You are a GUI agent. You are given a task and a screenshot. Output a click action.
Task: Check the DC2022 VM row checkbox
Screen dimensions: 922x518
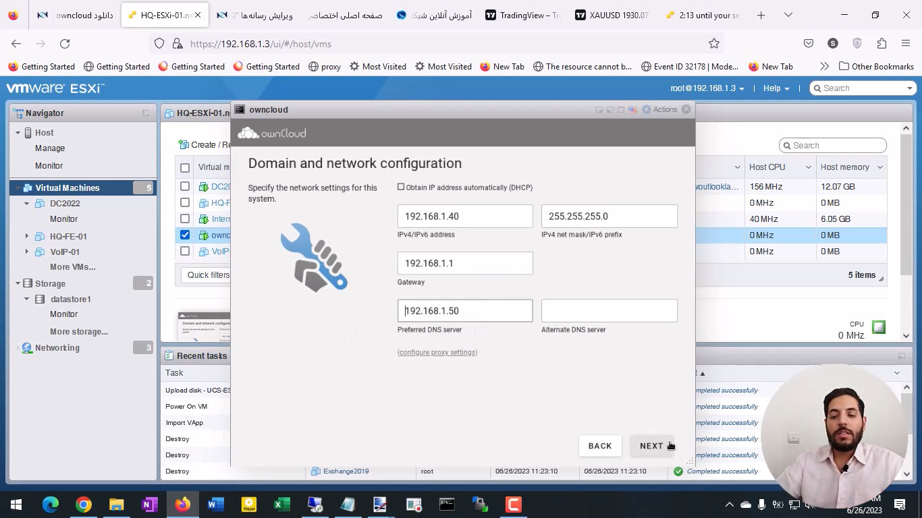[x=185, y=186]
